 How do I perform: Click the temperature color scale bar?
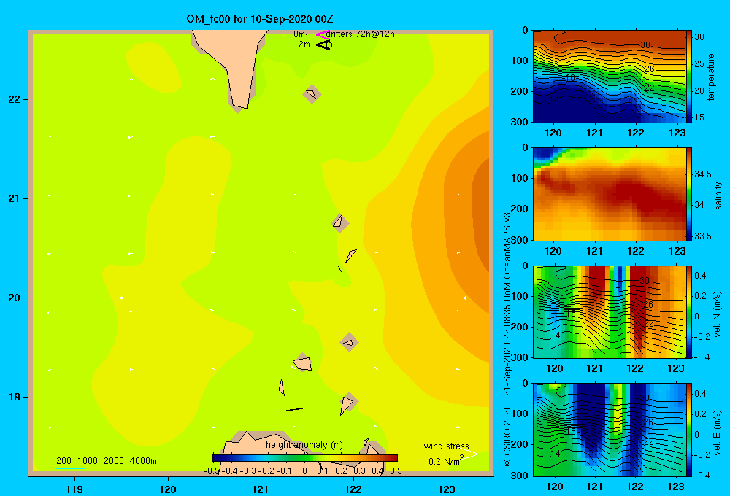(689, 77)
